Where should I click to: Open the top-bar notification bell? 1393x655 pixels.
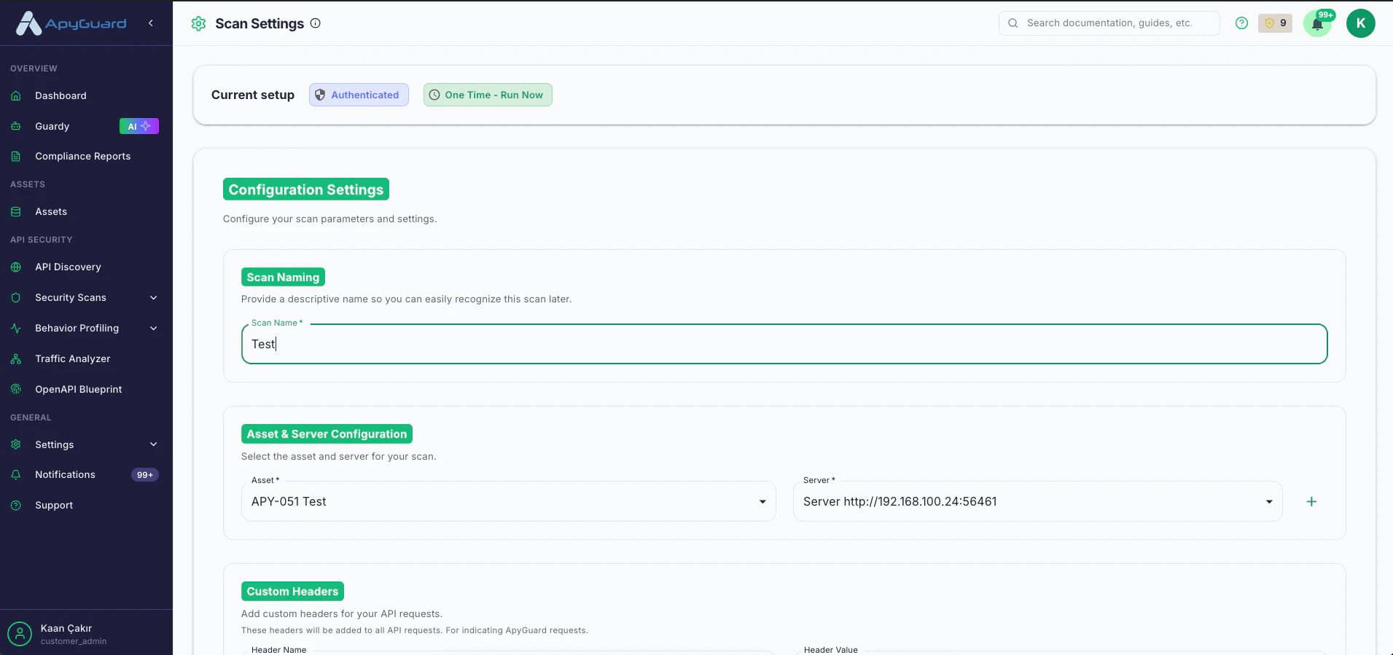coord(1318,23)
